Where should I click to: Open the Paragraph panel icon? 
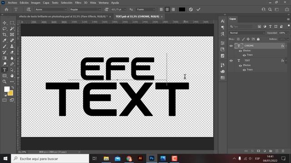[222, 28]
